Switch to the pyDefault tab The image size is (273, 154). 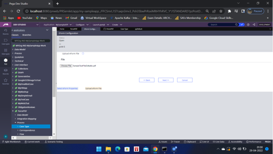pyautogui.click(x=138, y=29)
